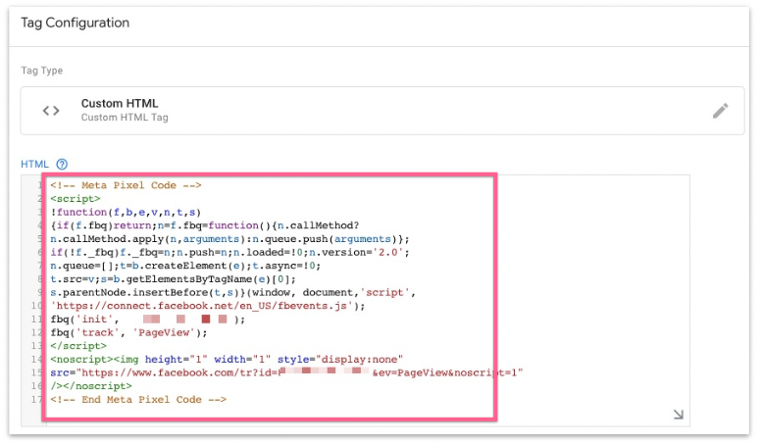Viewport: 761px width, 444px height.
Task: Click the 'Custom HTML Tag' subtitle text
Action: click(x=125, y=118)
